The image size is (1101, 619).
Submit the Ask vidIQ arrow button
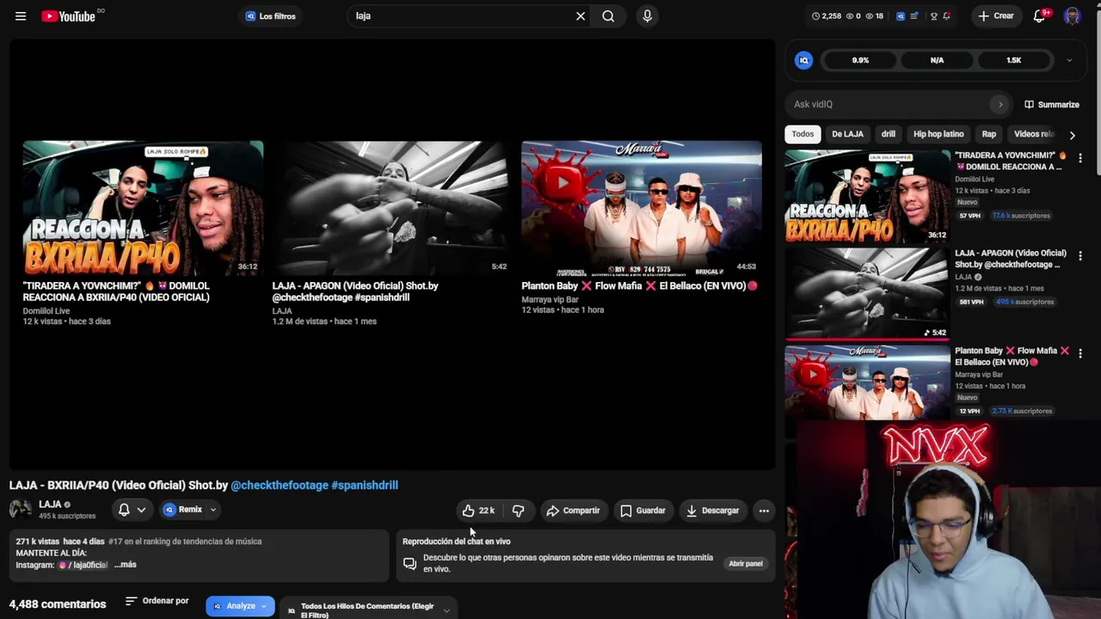pyautogui.click(x=1000, y=104)
